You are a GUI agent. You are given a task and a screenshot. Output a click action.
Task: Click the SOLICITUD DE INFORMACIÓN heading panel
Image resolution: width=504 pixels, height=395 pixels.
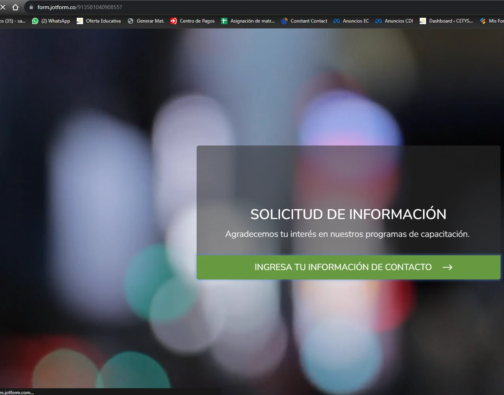point(348,214)
